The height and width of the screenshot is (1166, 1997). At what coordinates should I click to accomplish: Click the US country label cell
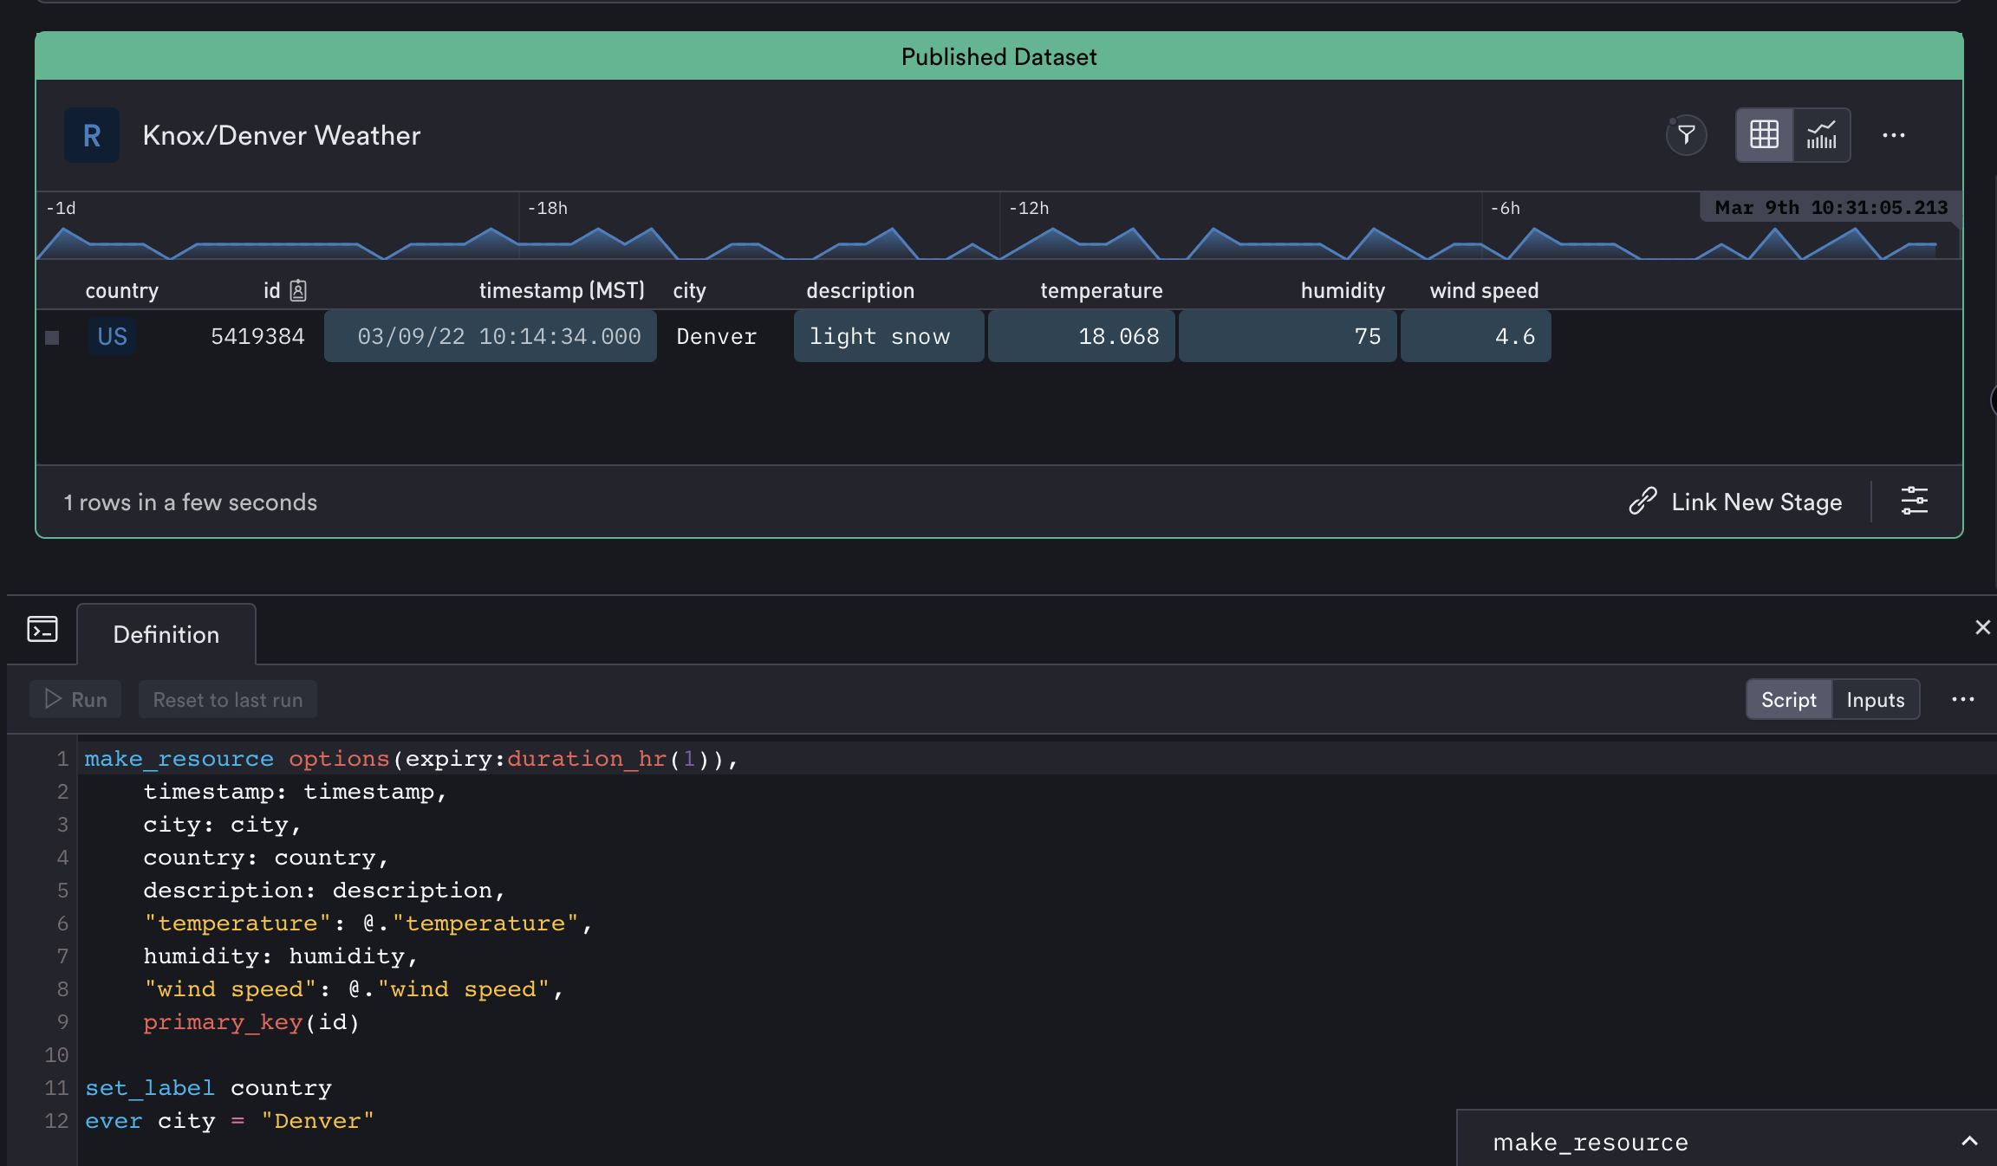click(x=113, y=336)
